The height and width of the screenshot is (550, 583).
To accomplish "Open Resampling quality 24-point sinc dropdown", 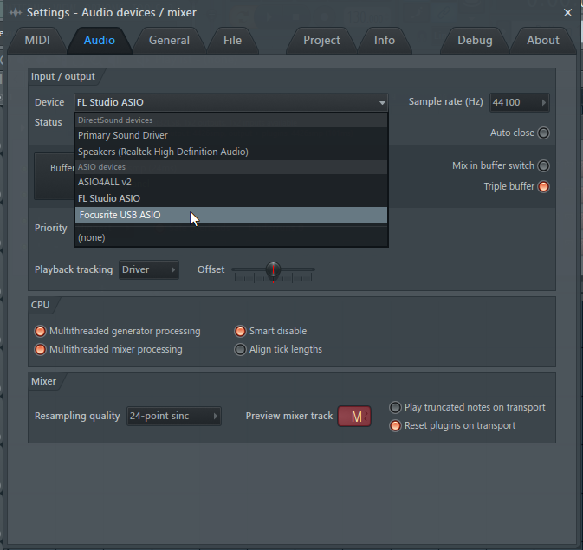I will coord(173,416).
